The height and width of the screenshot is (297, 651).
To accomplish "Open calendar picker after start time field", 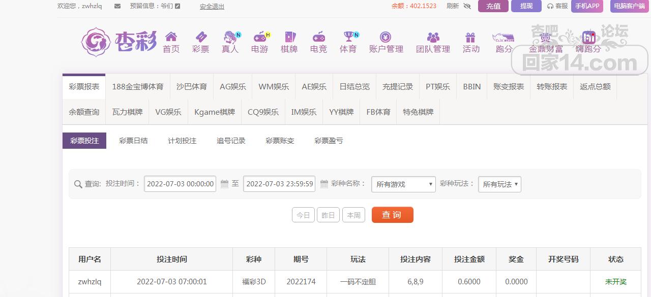I will [x=224, y=184].
